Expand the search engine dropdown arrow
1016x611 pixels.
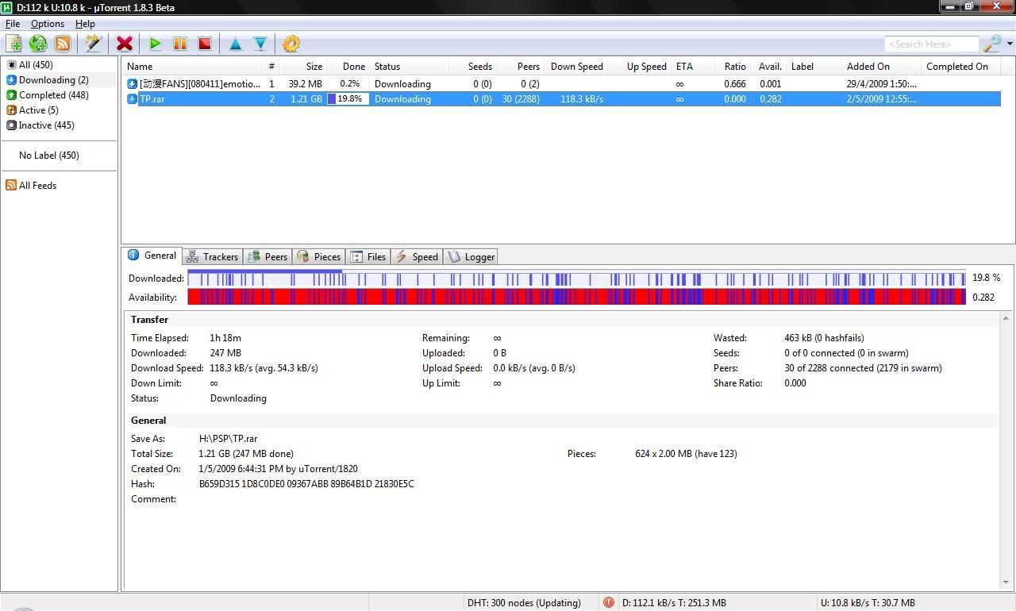click(1010, 44)
